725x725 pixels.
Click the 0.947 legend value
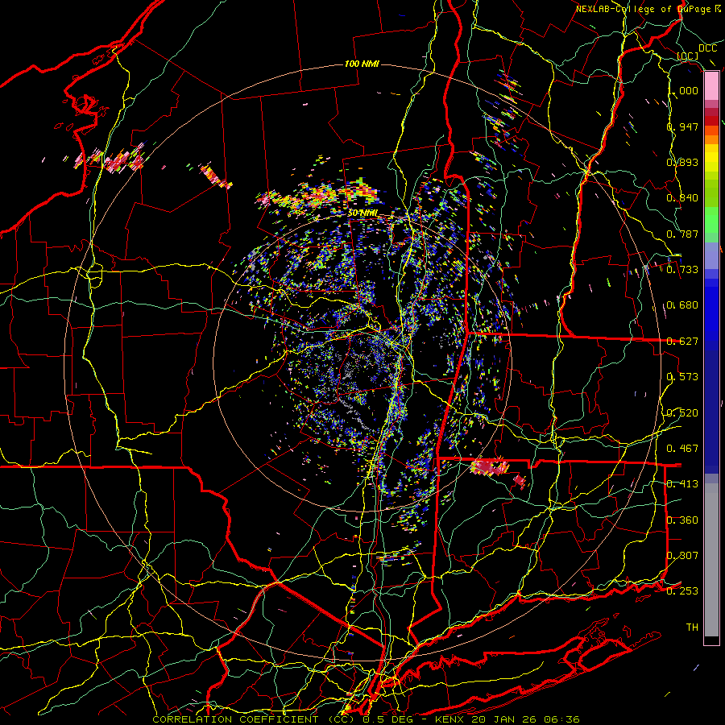pyautogui.click(x=682, y=126)
